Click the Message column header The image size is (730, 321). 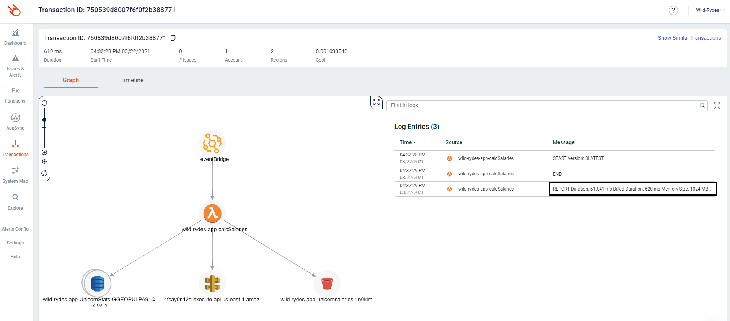(x=564, y=142)
